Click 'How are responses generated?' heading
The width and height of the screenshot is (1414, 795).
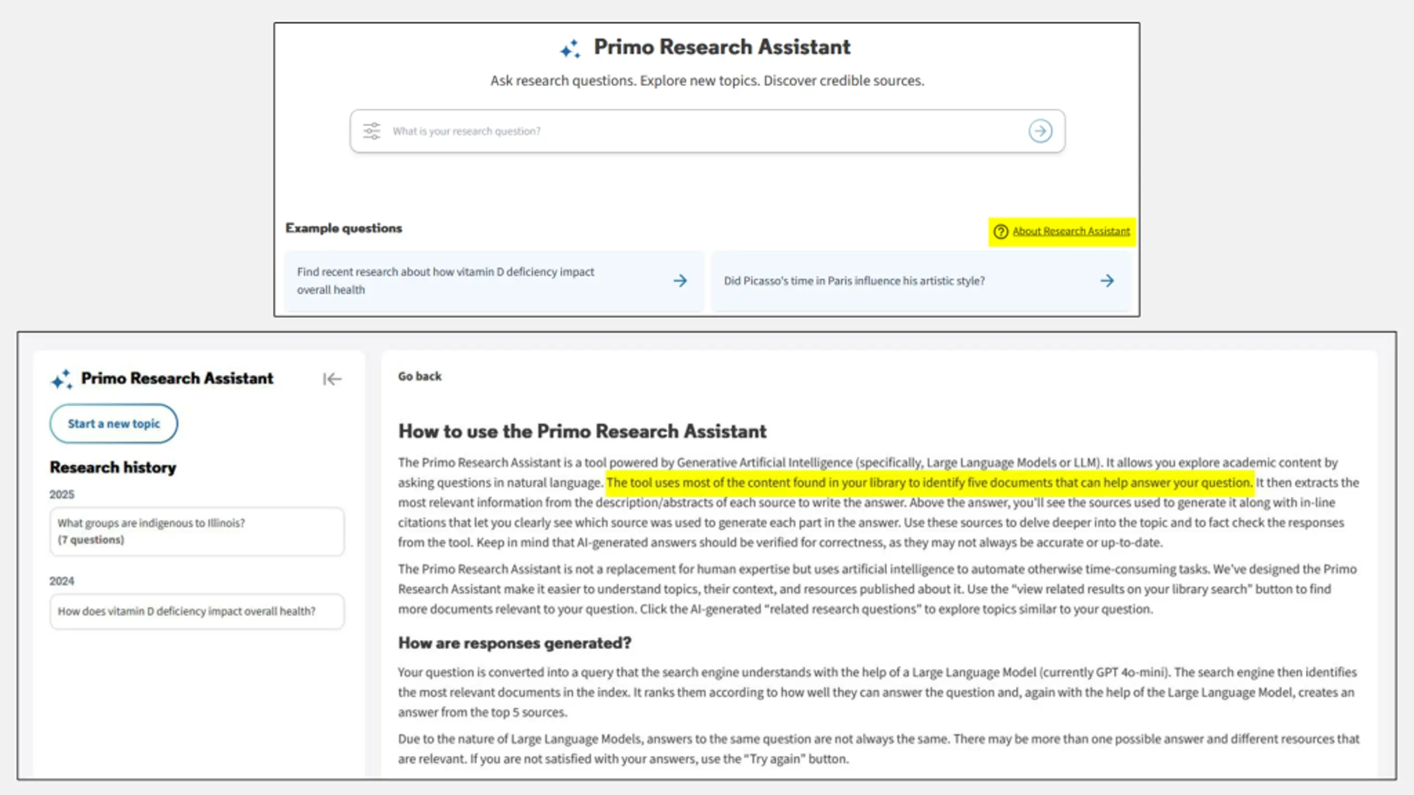point(514,643)
